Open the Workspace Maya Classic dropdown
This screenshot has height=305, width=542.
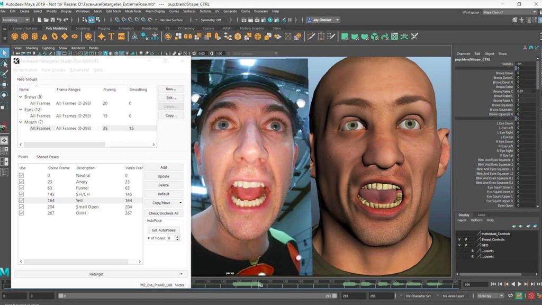pos(509,13)
